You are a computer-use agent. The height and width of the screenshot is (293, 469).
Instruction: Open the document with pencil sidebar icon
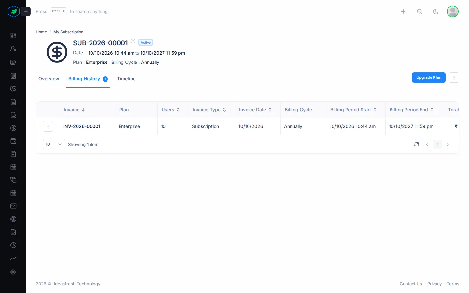tap(13, 115)
